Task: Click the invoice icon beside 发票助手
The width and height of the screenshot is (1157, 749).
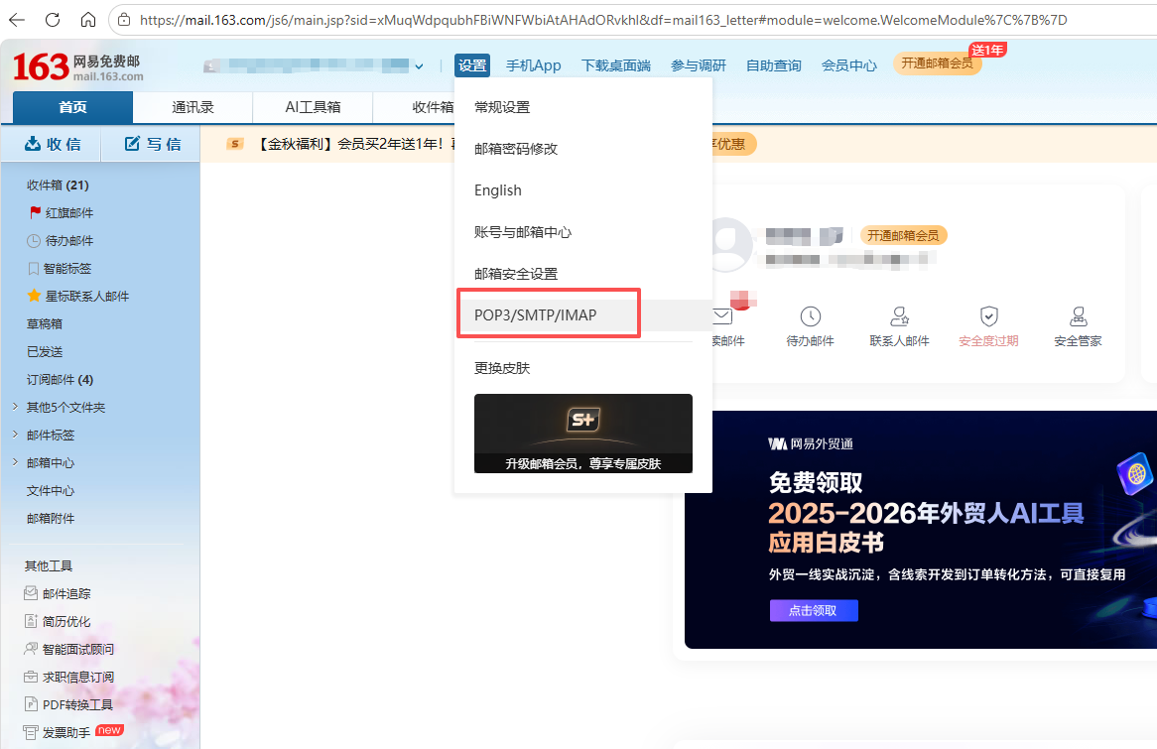Action: point(31,732)
